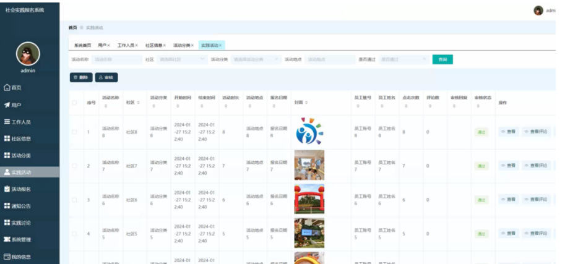
Task: Open the 社区 filter dropdown
Action: click(182, 59)
